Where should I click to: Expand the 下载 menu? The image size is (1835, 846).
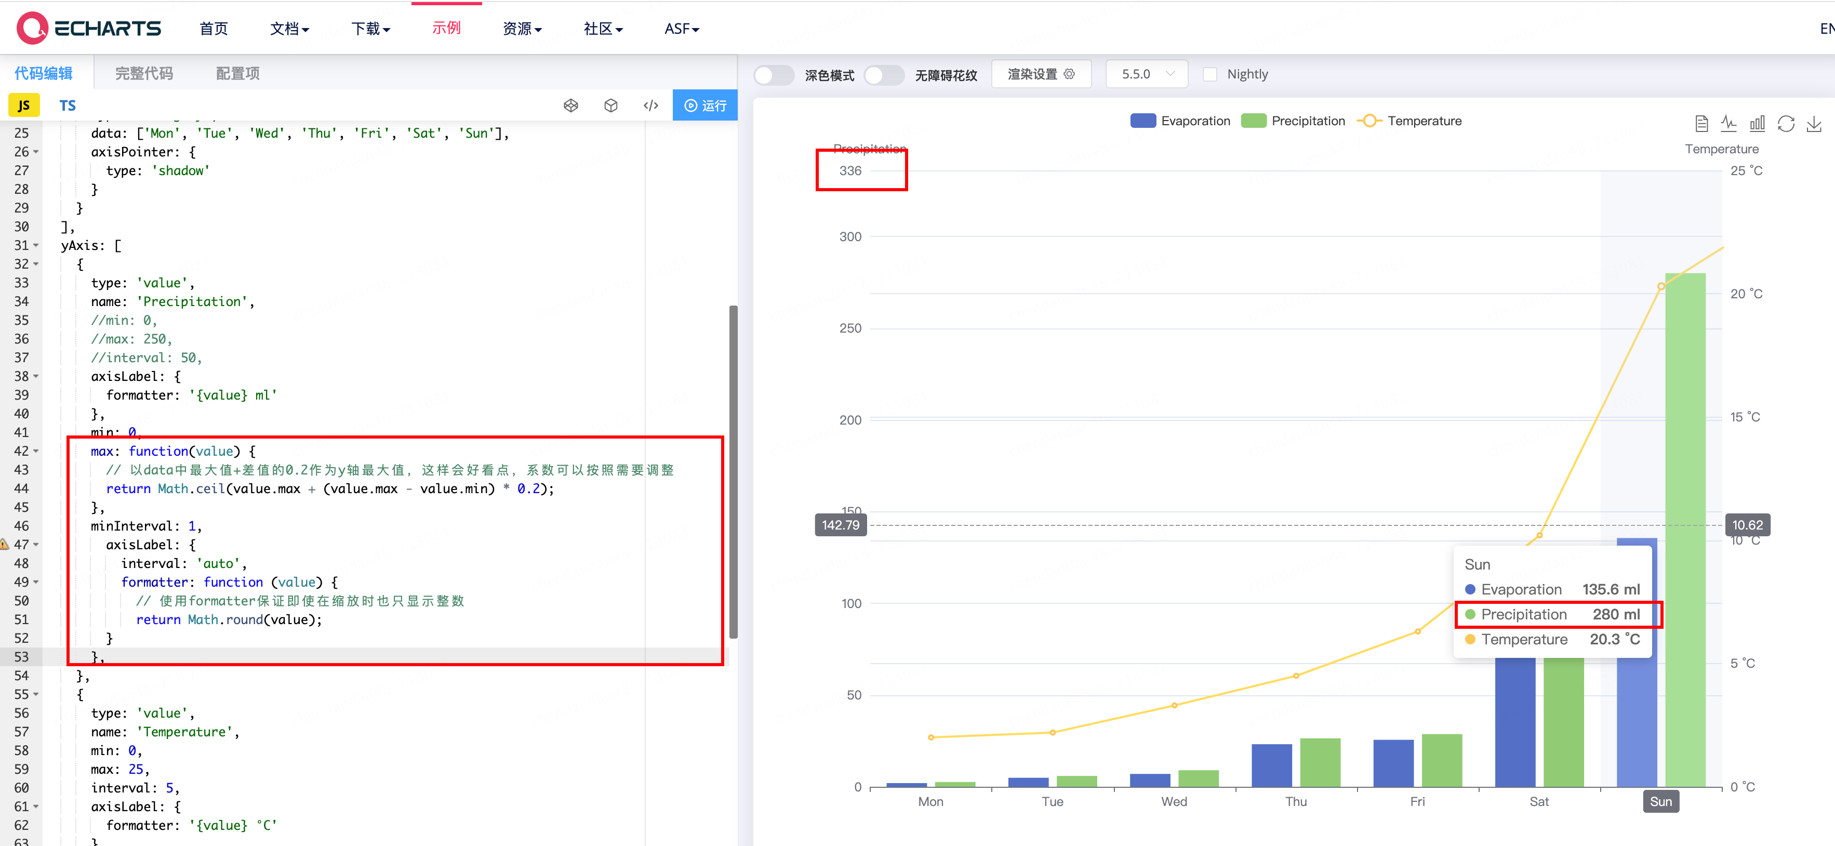pyautogui.click(x=370, y=29)
